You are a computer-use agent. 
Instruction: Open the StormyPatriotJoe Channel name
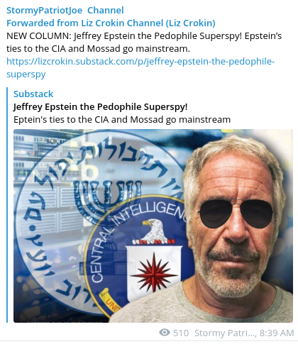tap(65, 10)
